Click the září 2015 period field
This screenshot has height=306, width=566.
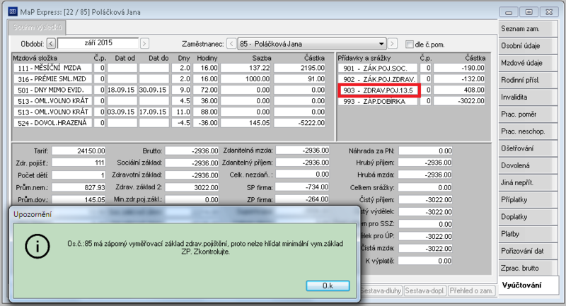98,43
